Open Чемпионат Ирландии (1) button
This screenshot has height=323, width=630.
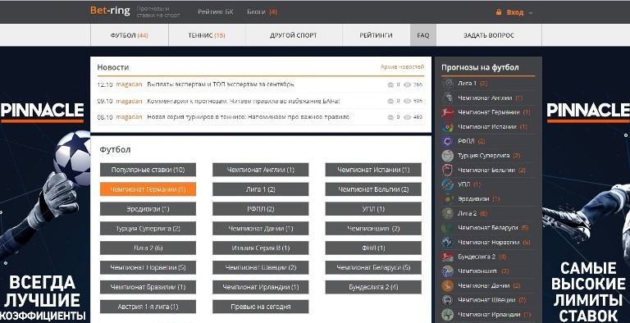pos(260,287)
